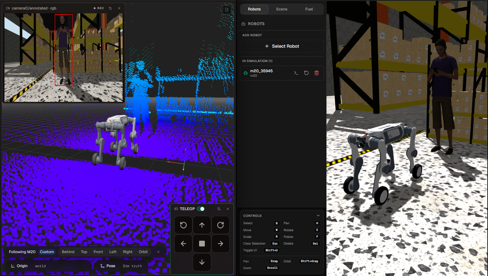Stop robot with square stop button
488x276 pixels.
coord(202,244)
